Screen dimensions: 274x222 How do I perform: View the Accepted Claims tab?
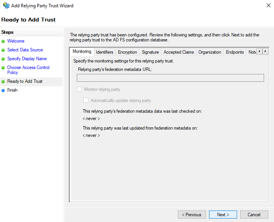point(179,52)
